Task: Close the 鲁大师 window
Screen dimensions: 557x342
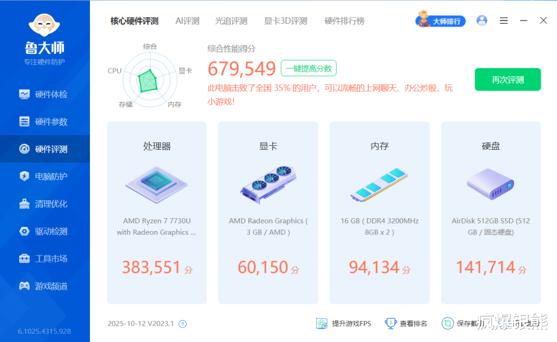Action: [543, 20]
